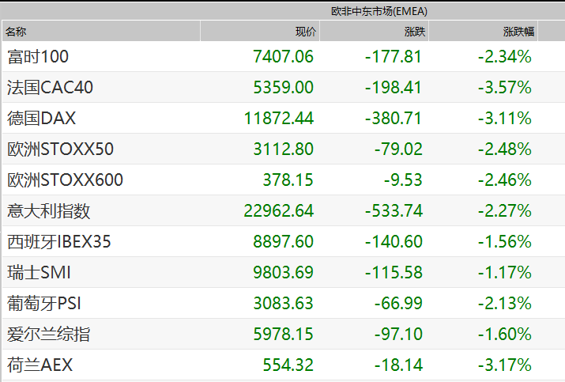This screenshot has height=382, width=565.
Task: Select the 法国CAC40 index name
Action: (x=50, y=87)
